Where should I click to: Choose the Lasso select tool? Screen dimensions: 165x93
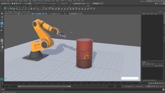2,17
